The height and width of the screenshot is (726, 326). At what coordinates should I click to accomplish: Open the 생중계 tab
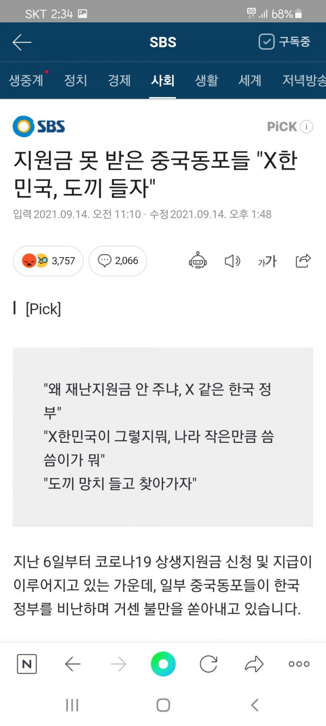(x=26, y=81)
